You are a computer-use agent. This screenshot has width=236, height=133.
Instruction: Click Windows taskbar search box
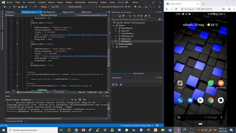[x=32, y=130]
